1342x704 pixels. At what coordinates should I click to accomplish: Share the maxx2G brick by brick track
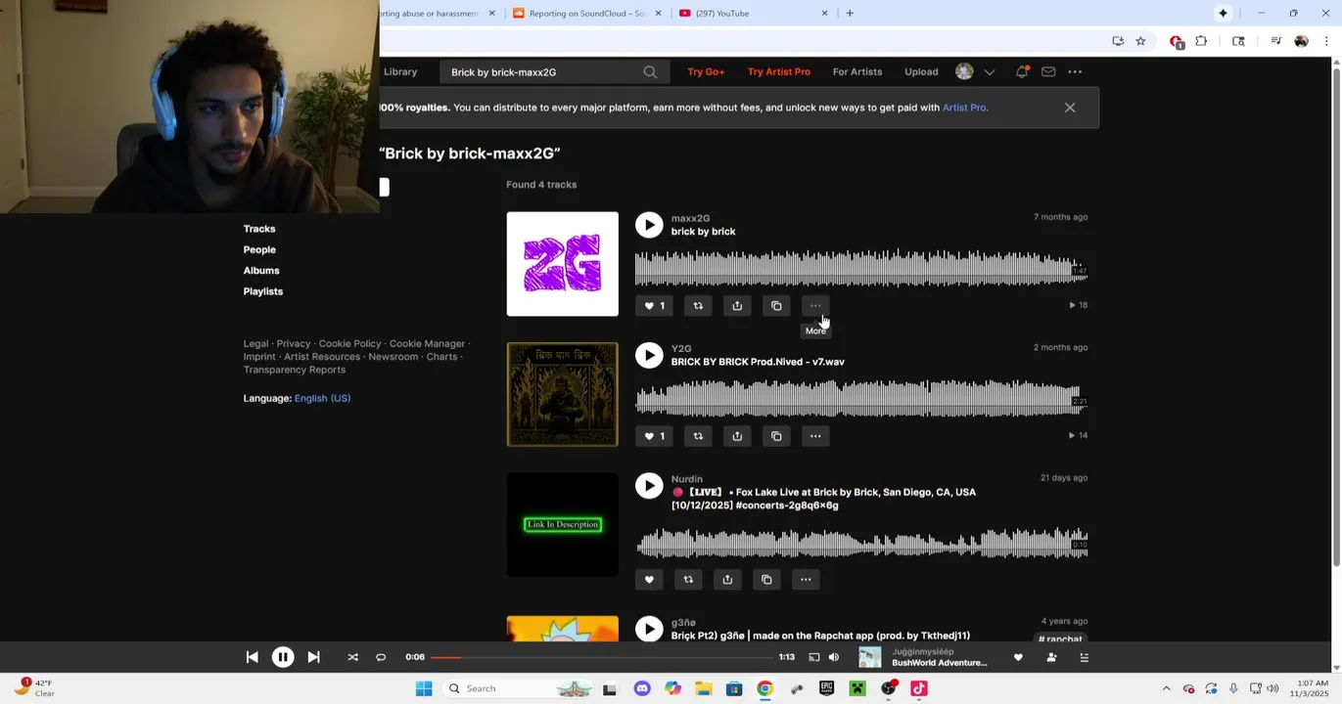tap(737, 306)
